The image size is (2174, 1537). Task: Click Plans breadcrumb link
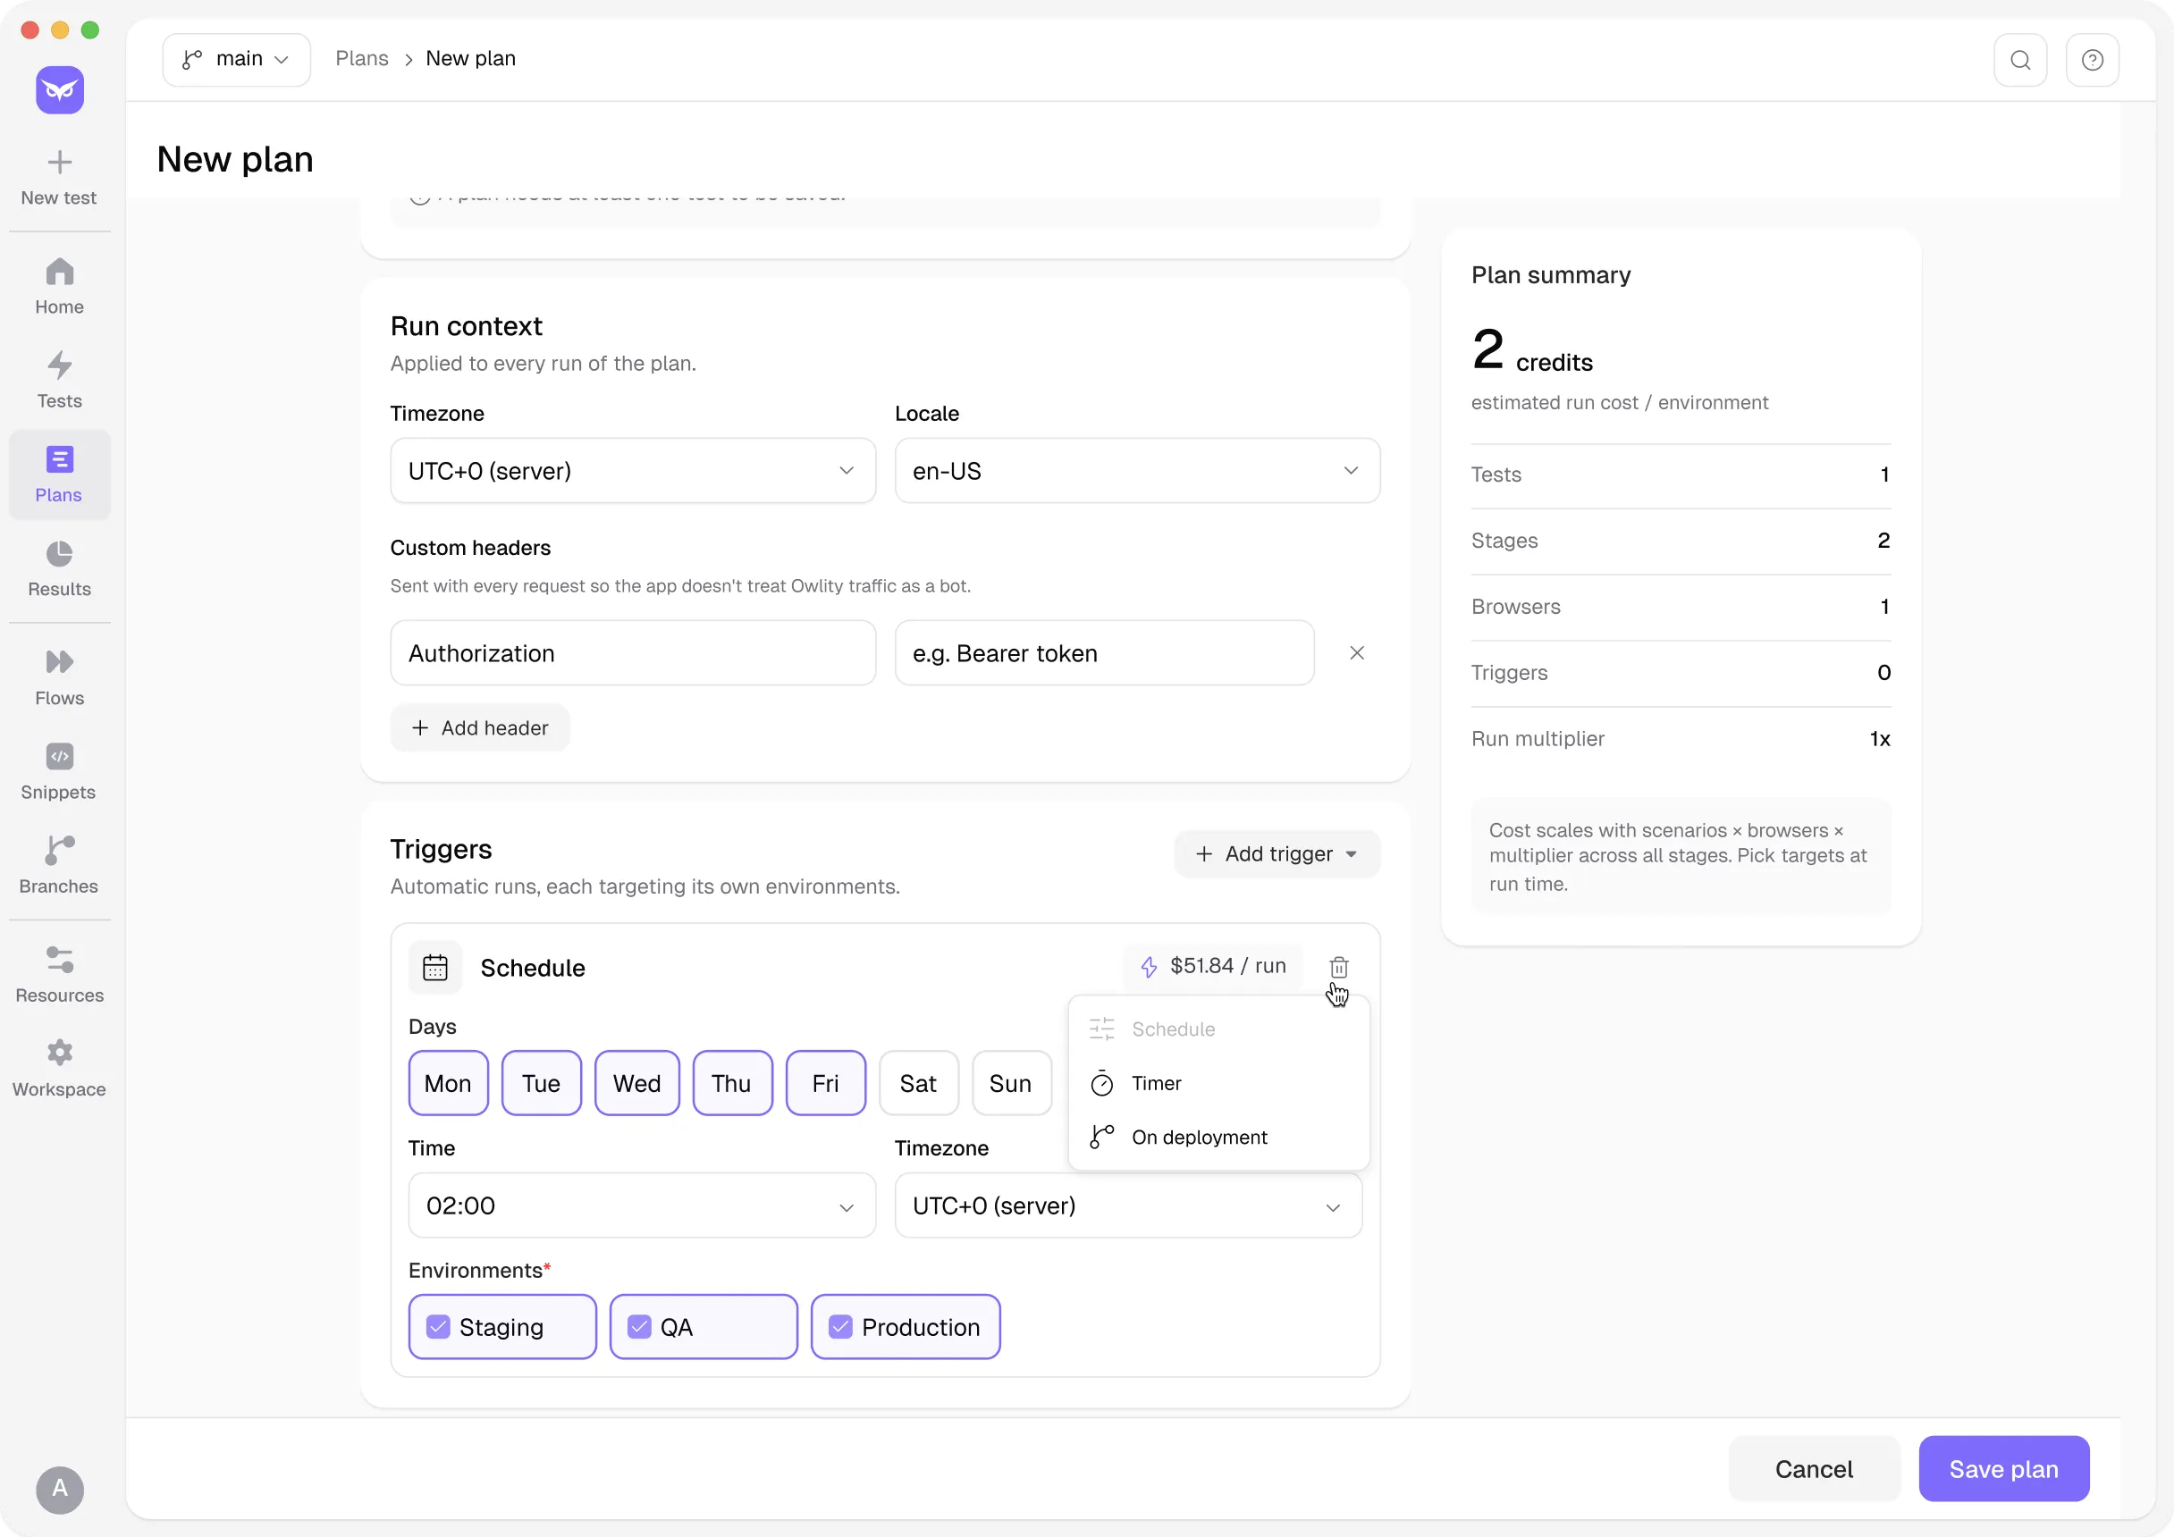[362, 59]
